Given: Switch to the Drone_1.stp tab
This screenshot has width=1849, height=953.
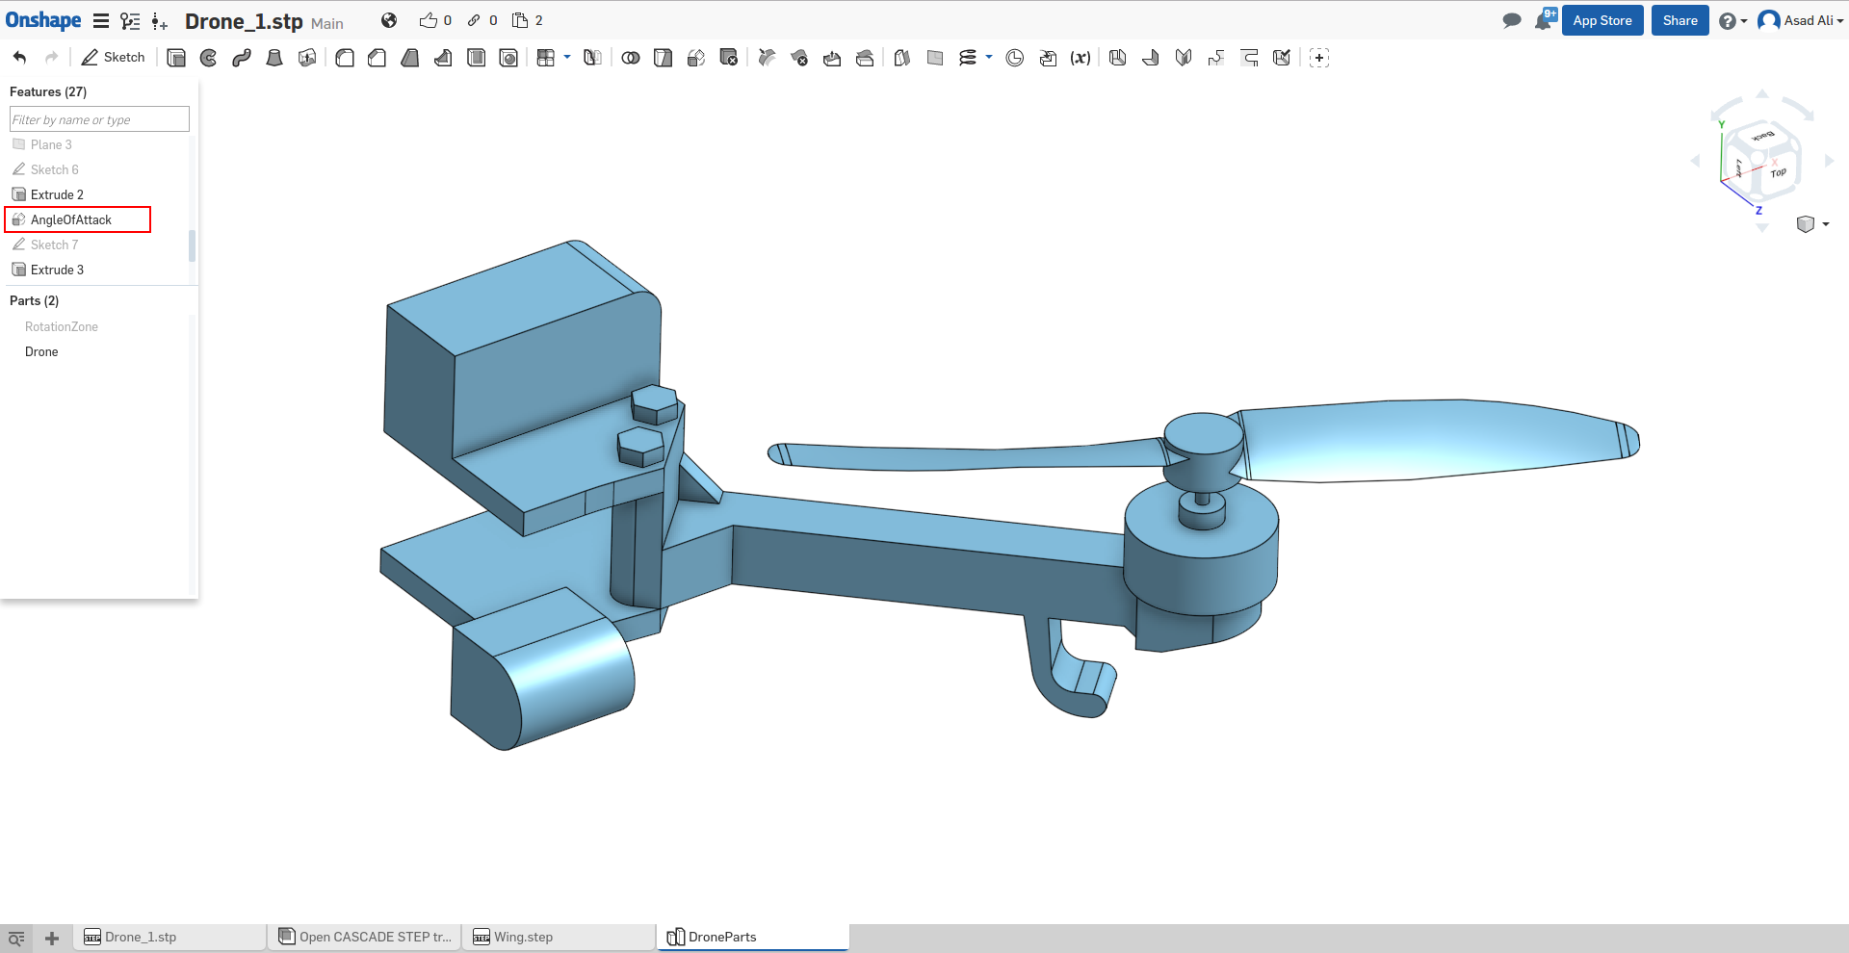Looking at the screenshot, I should click(x=141, y=937).
